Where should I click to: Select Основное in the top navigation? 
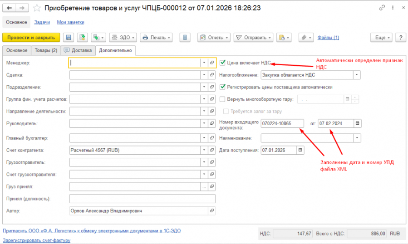coord(17,22)
